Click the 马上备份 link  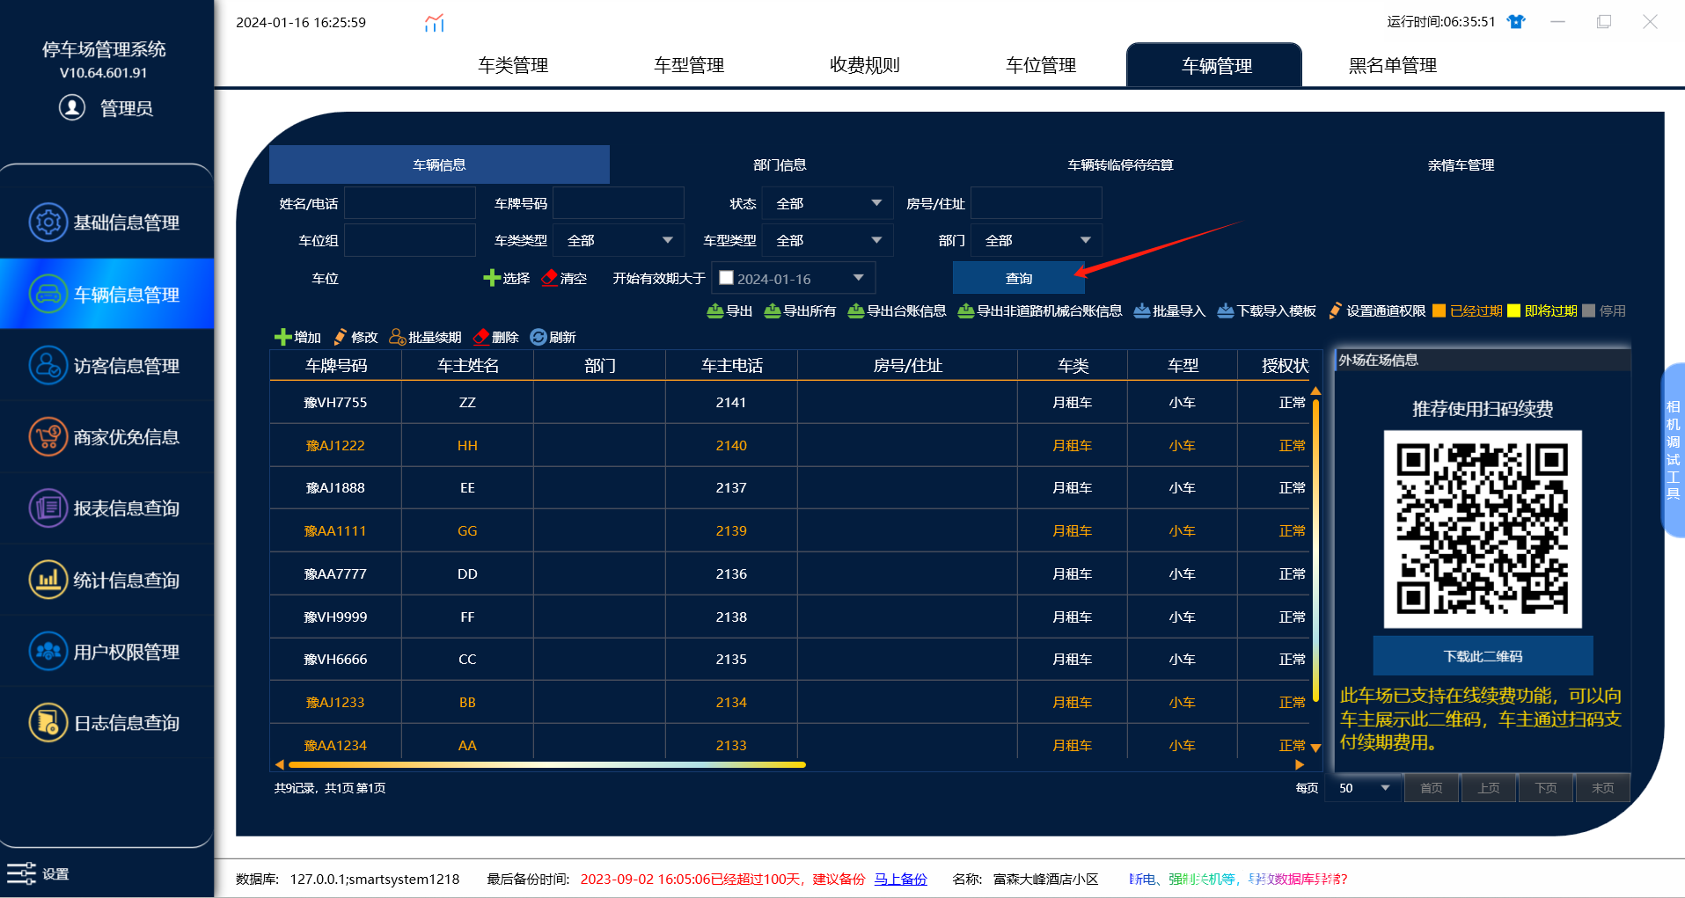(900, 879)
